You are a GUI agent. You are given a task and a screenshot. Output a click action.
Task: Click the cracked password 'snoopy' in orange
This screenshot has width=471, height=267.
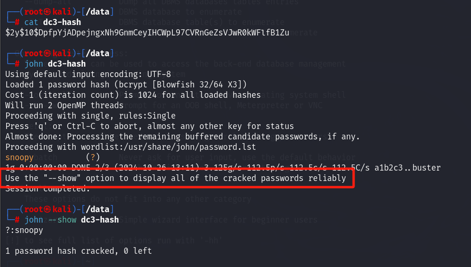(x=20, y=156)
